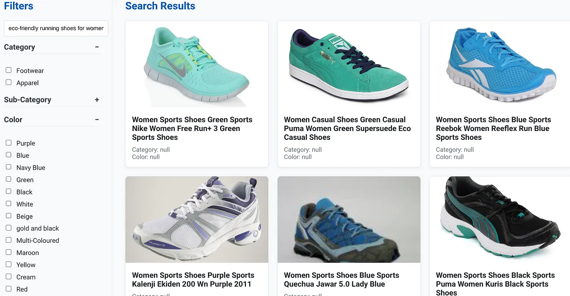Tick the Purple color checkbox
Screen dimensions: 570x296
click(x=9, y=143)
